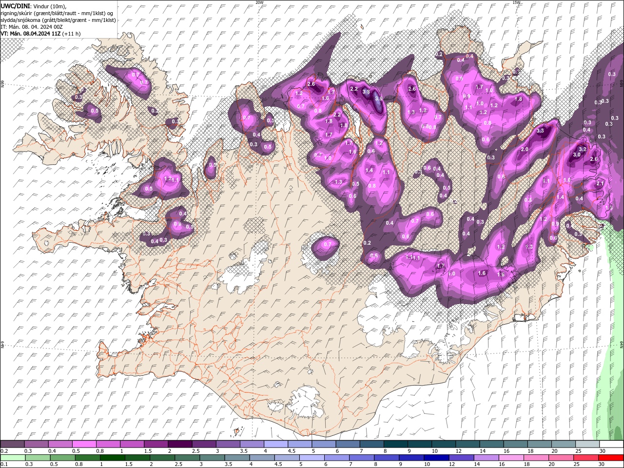This screenshot has width=624, height=468.
Task: Click the upper scale swatch labeled 0.3
Action: tap(36, 444)
